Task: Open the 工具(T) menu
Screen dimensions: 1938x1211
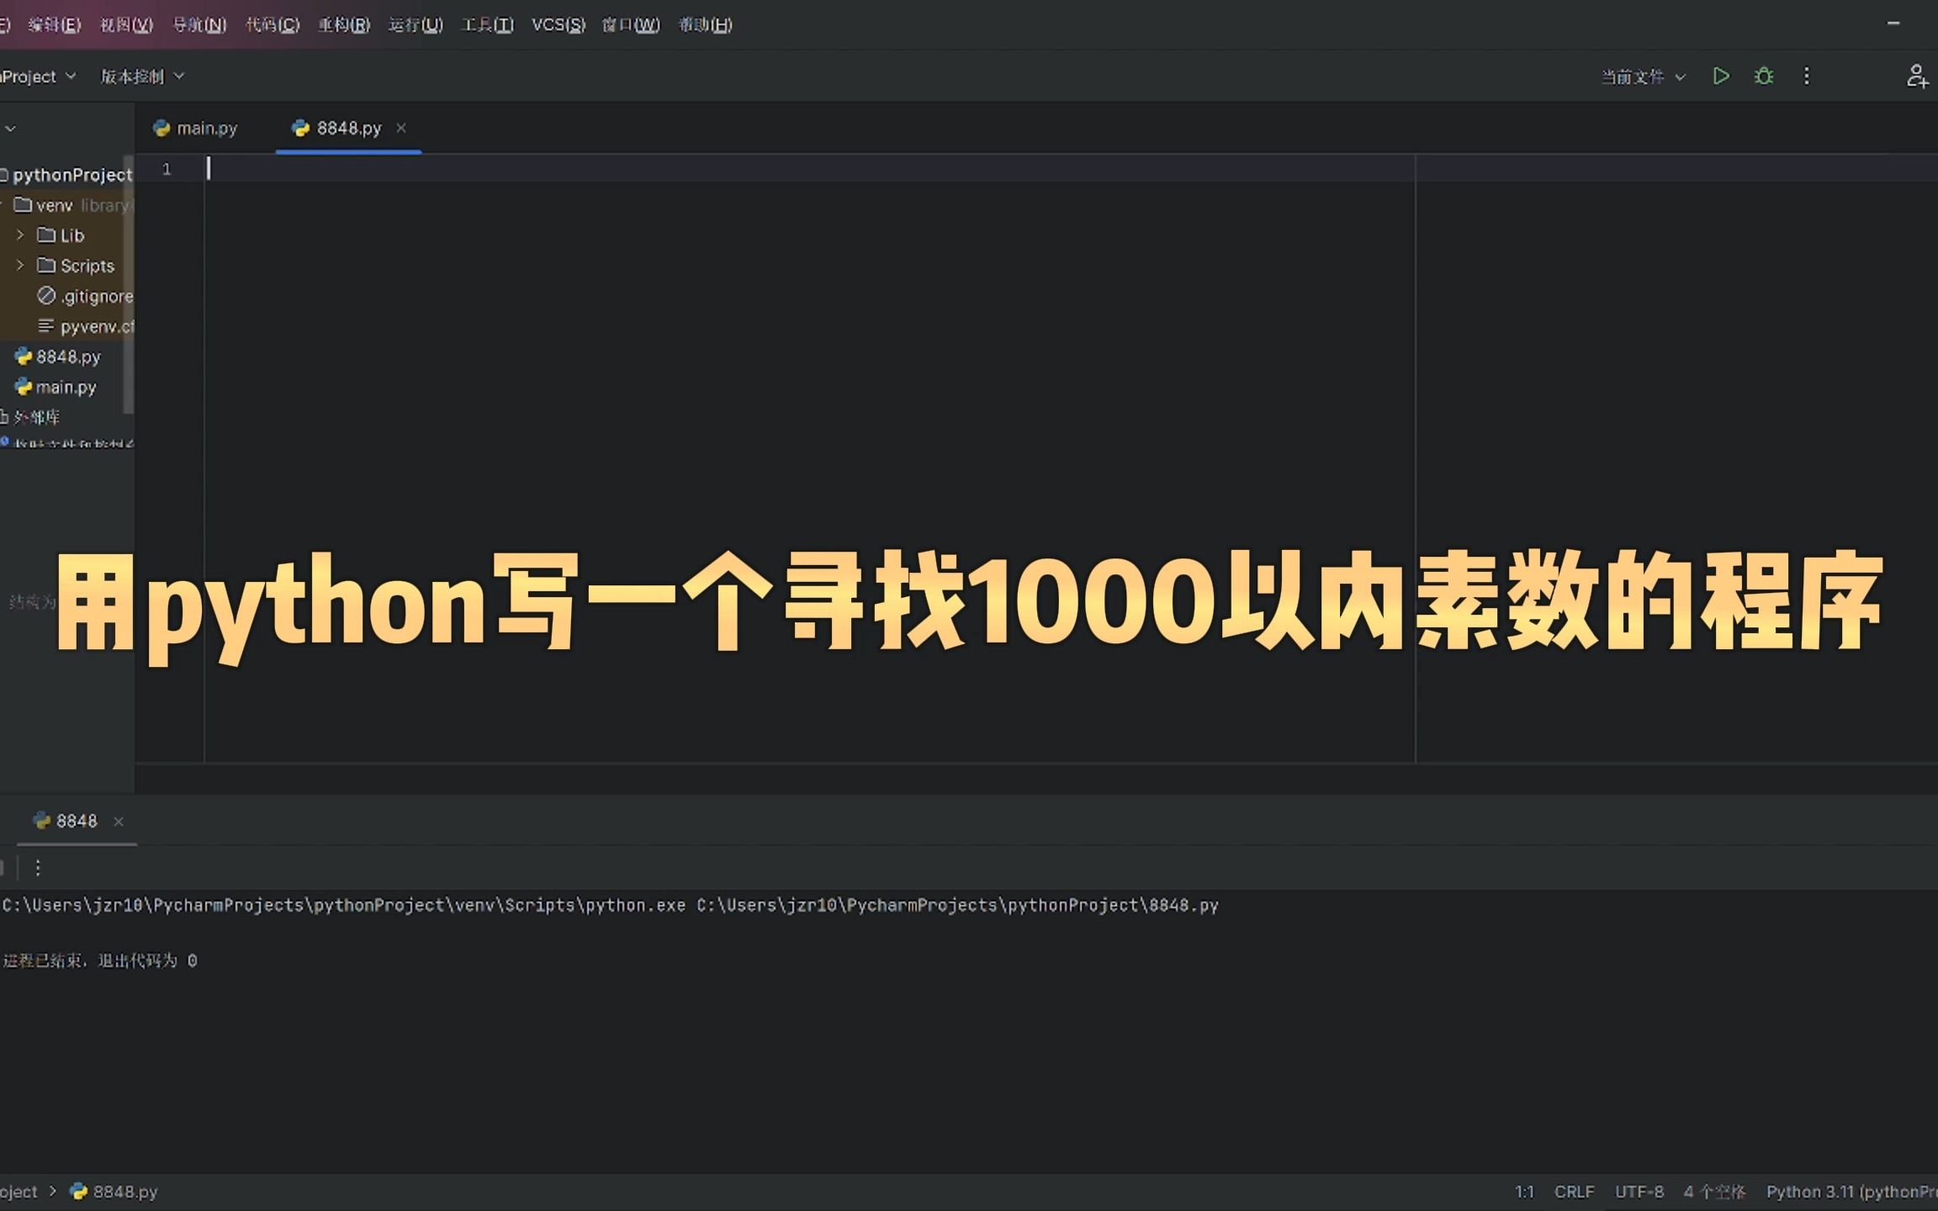Action: tap(487, 24)
